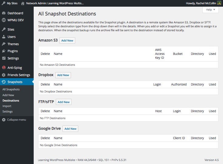This screenshot has width=223, height=164.
Task: Click 'AWS Access Key ID' column header
Action: 160,54
